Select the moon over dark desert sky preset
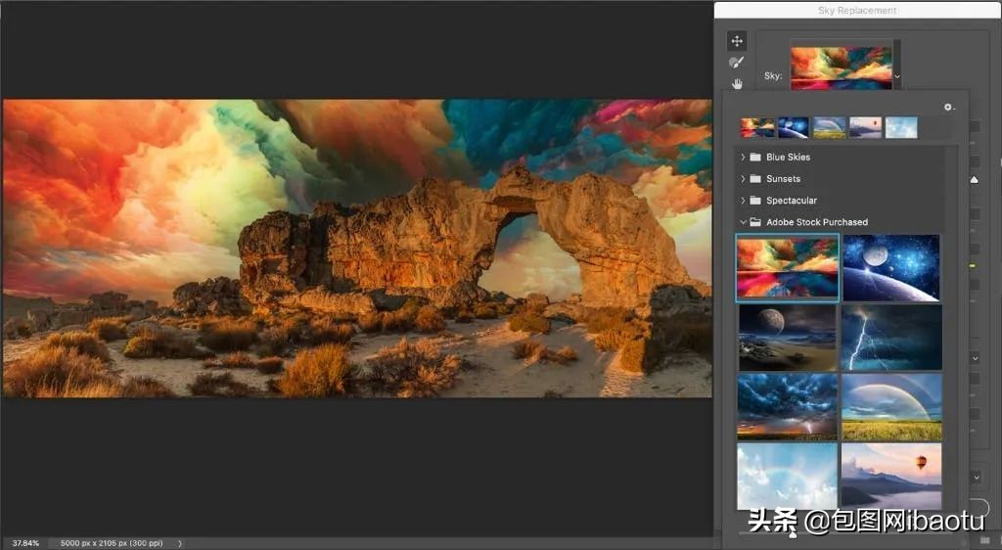This screenshot has height=550, width=1002. point(787,338)
